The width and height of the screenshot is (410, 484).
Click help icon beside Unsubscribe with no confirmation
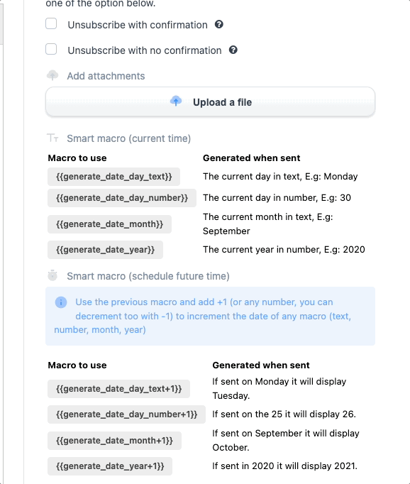pyautogui.click(x=233, y=50)
